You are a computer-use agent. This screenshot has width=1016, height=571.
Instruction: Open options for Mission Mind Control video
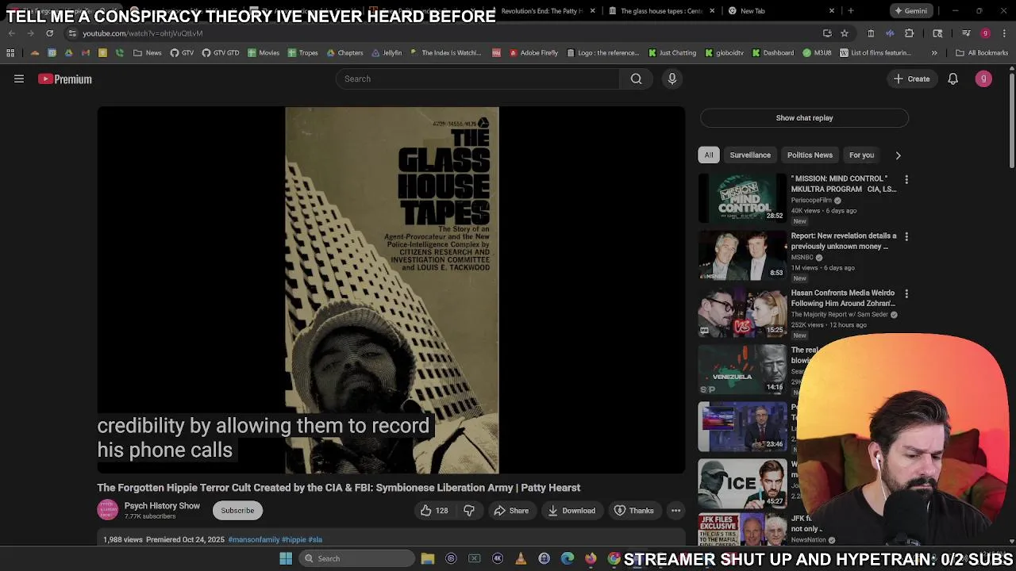click(906, 180)
